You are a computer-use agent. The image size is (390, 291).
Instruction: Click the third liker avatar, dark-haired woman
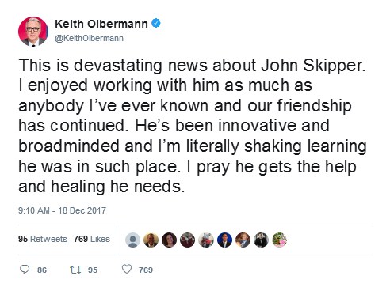click(x=170, y=240)
